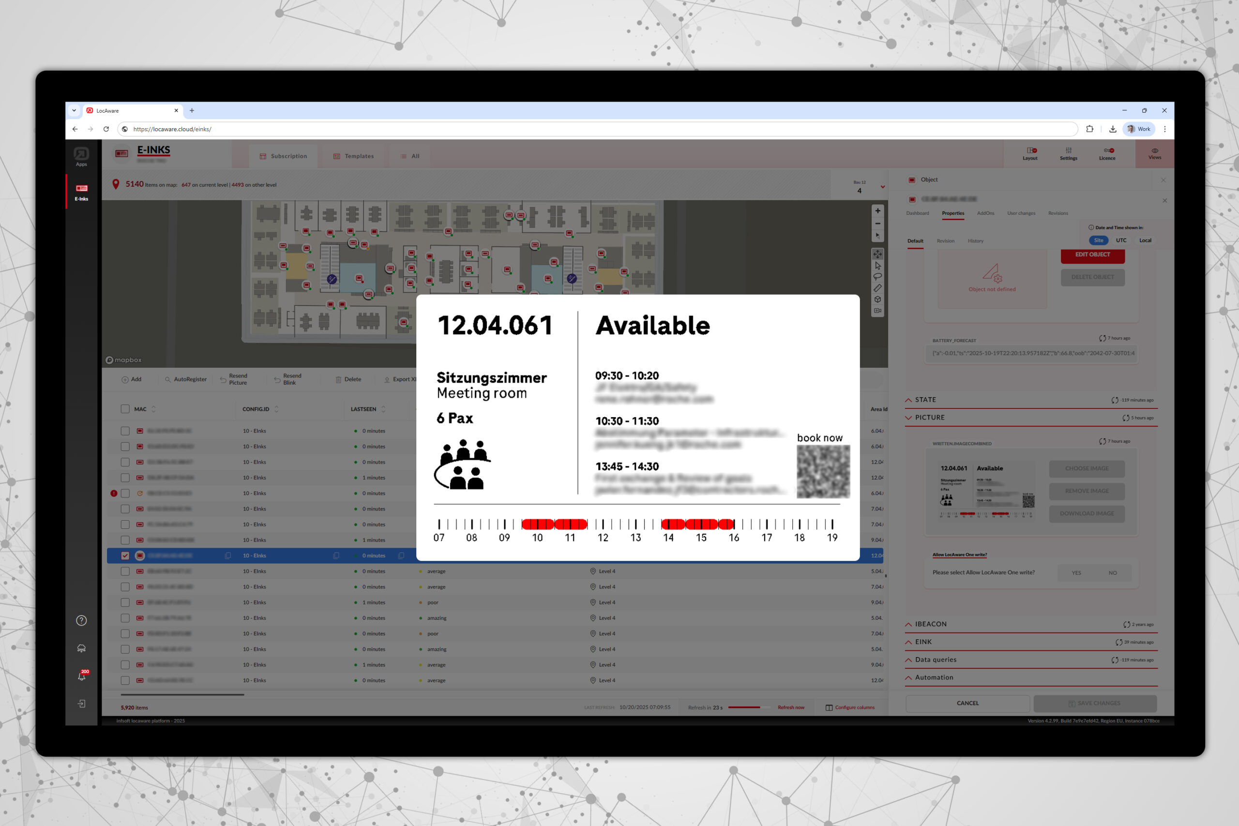Click the Refresh now link
1239x826 pixels.
791,707
